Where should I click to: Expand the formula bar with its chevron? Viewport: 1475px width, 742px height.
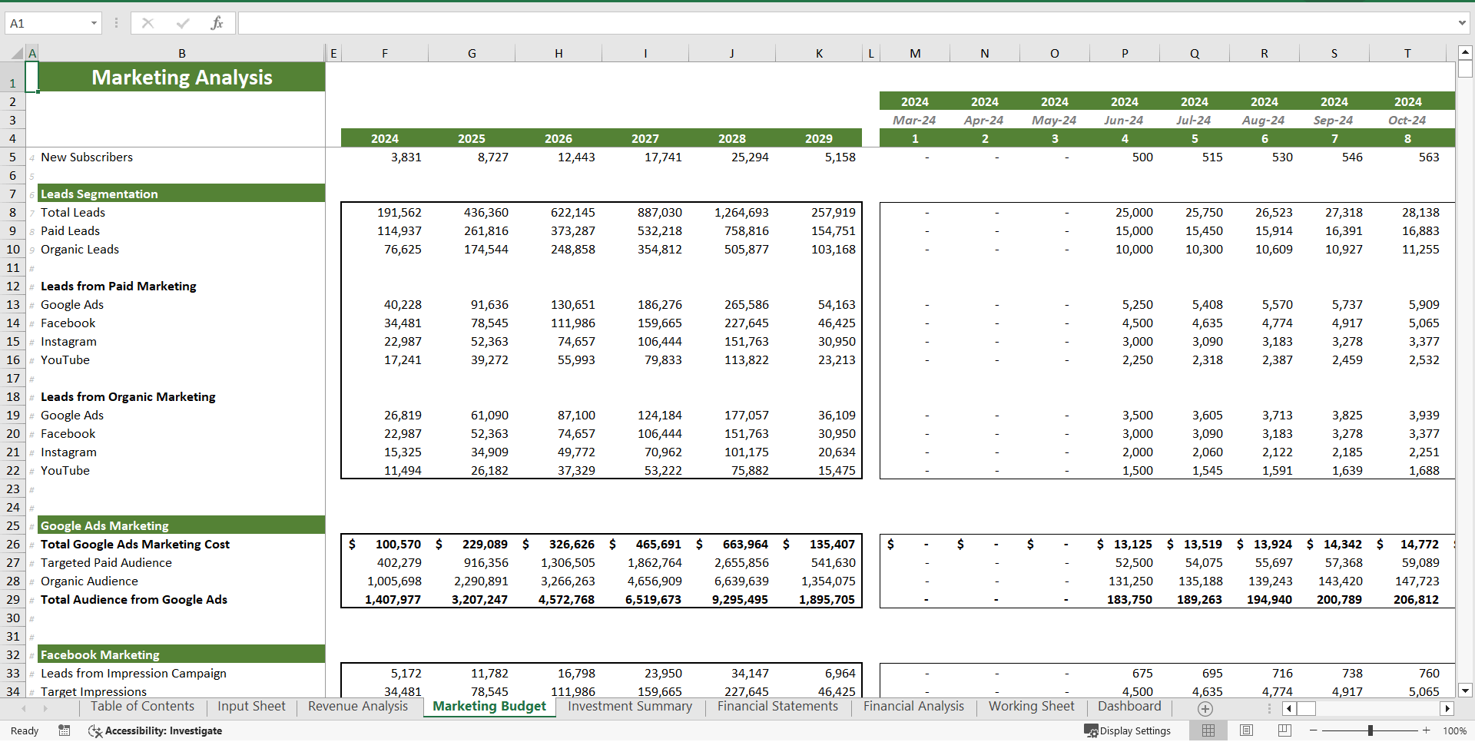1462,23
